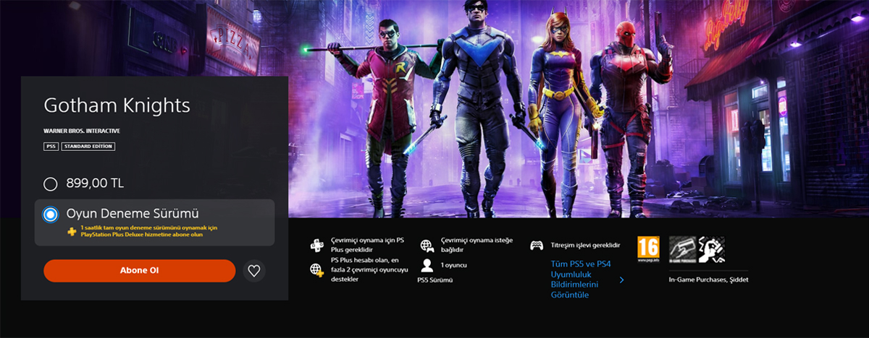This screenshot has height=338, width=869.
Task: Click the 'In-Game Purchases, Şiddet' text
Action: pos(708,279)
